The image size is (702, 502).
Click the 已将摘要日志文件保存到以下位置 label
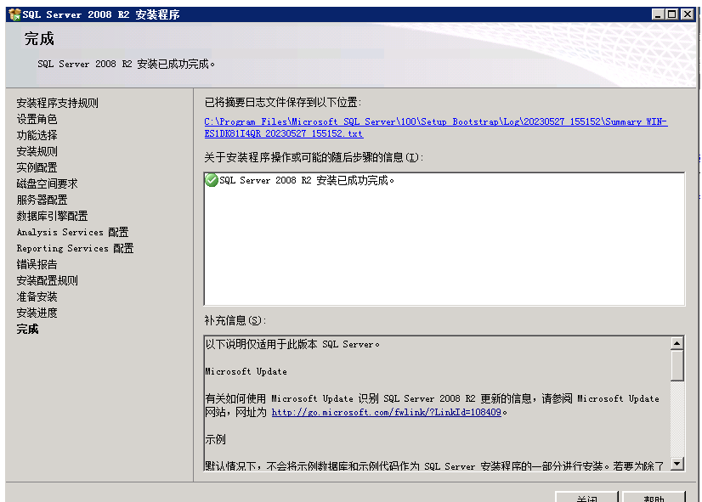point(282,103)
